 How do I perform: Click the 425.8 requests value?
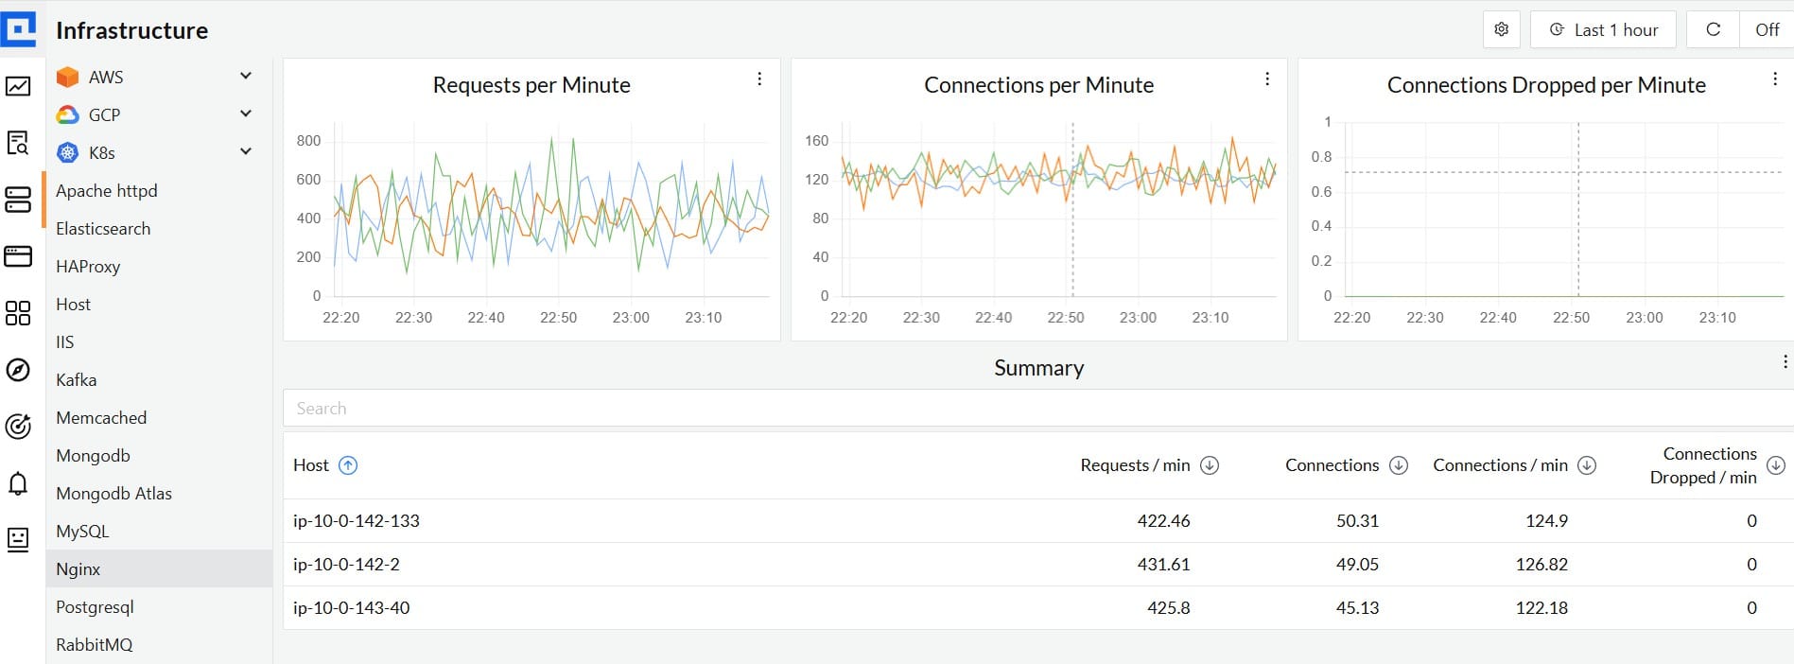1169,607
